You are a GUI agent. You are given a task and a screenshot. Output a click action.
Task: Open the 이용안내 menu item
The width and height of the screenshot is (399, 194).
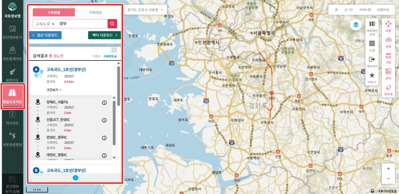tap(383, 10)
